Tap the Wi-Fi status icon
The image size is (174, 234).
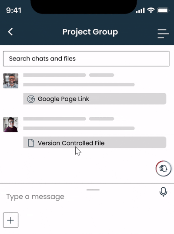pos(151,10)
